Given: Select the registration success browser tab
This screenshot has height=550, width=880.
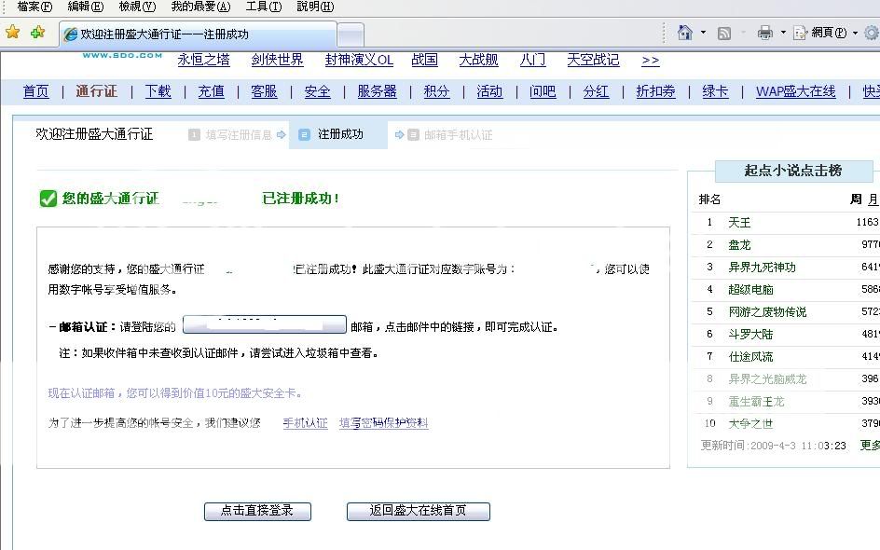Looking at the screenshot, I should tap(198, 34).
